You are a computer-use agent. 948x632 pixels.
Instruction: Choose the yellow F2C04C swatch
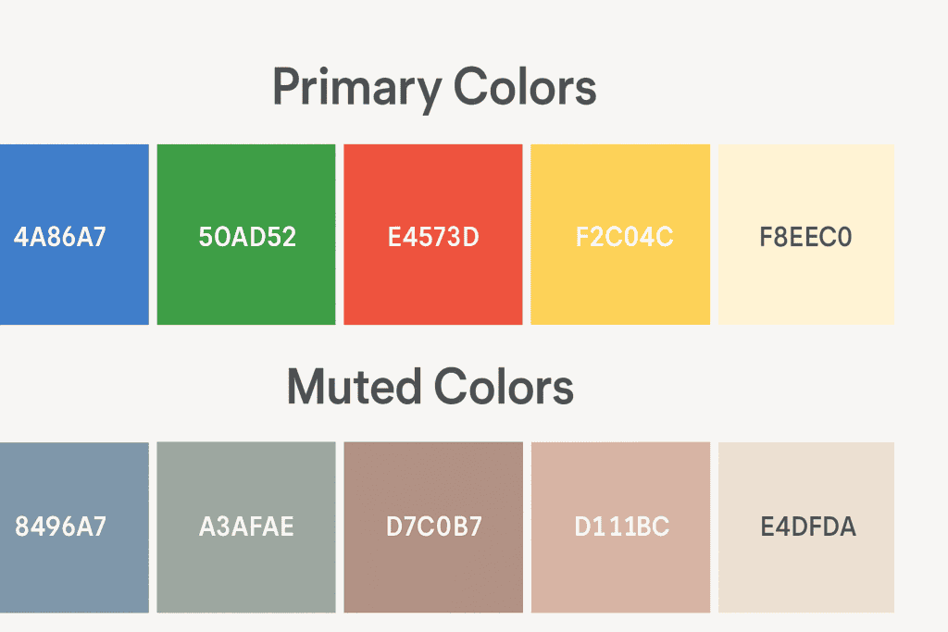click(x=620, y=234)
